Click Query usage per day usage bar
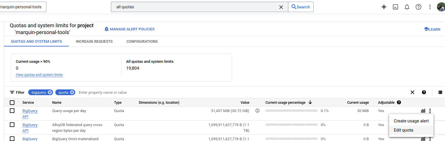This screenshot has height=141, width=445. (291, 111)
